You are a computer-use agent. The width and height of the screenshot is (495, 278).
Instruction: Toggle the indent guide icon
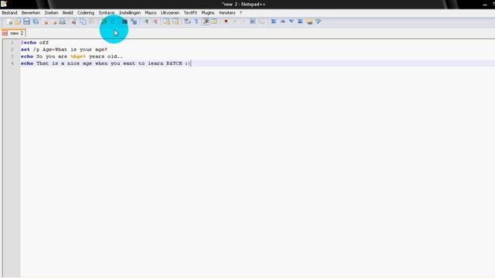206,22
